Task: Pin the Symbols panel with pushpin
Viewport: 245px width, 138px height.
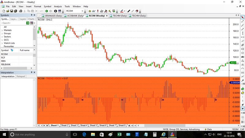Action: [32, 15]
